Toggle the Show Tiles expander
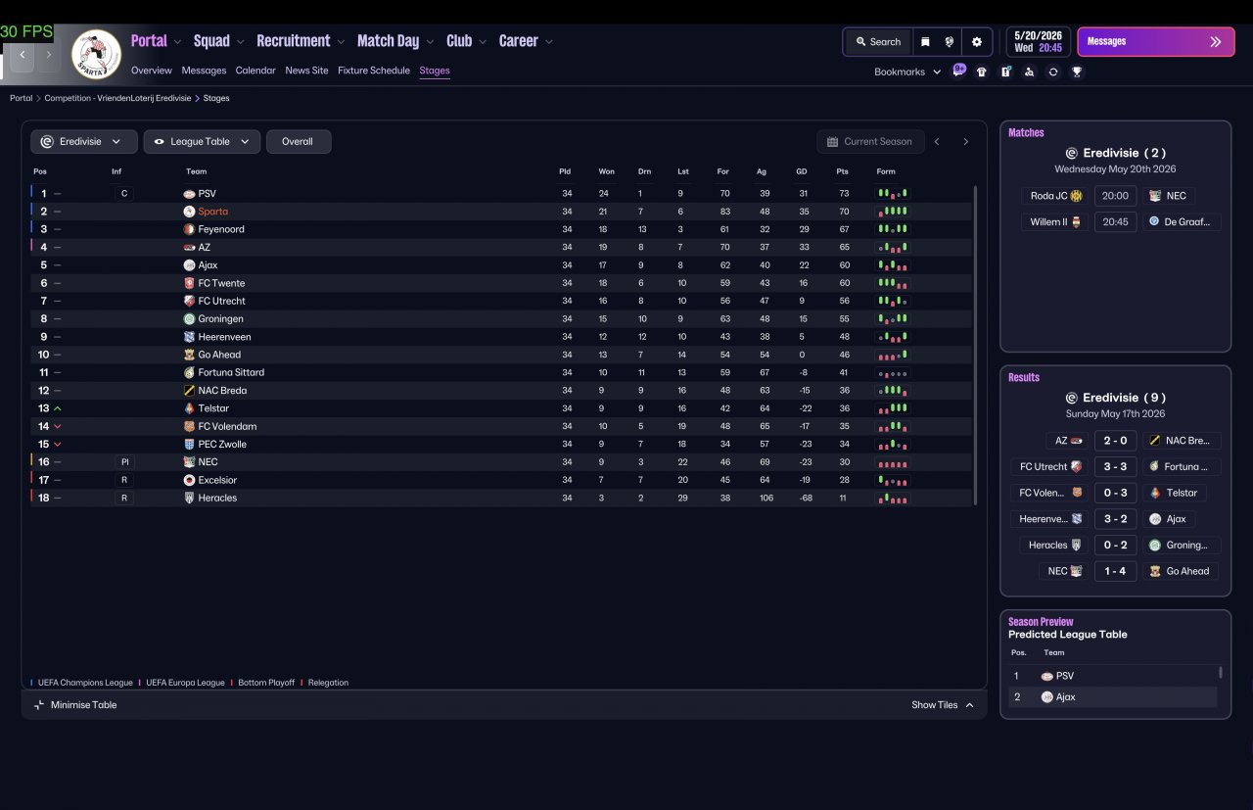The image size is (1253, 810). tap(943, 705)
